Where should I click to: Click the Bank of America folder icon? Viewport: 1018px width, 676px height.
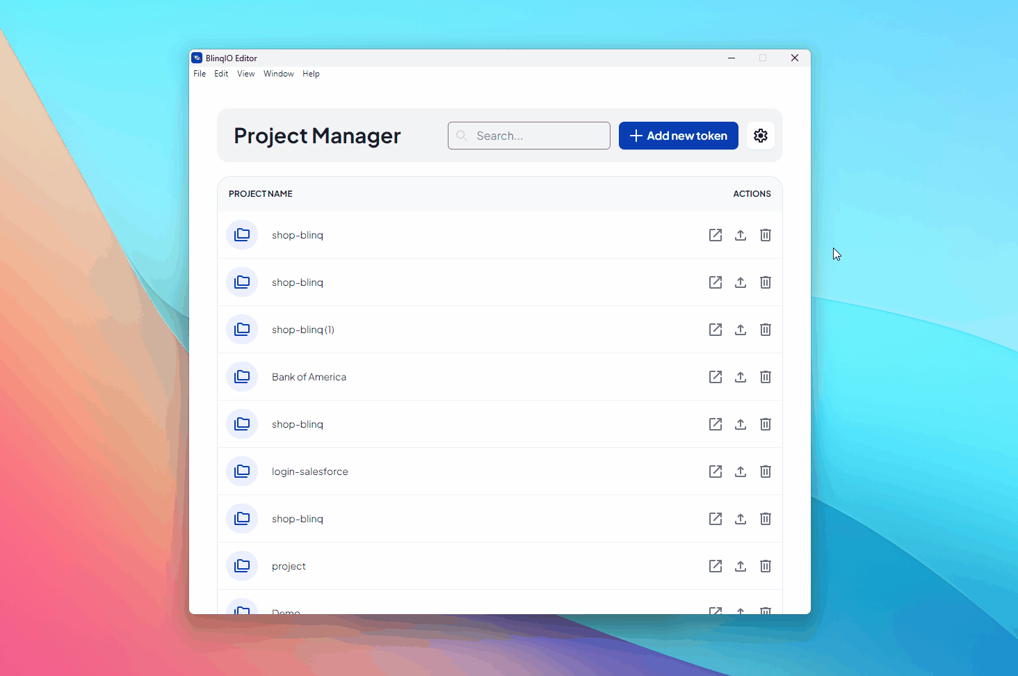pos(242,377)
